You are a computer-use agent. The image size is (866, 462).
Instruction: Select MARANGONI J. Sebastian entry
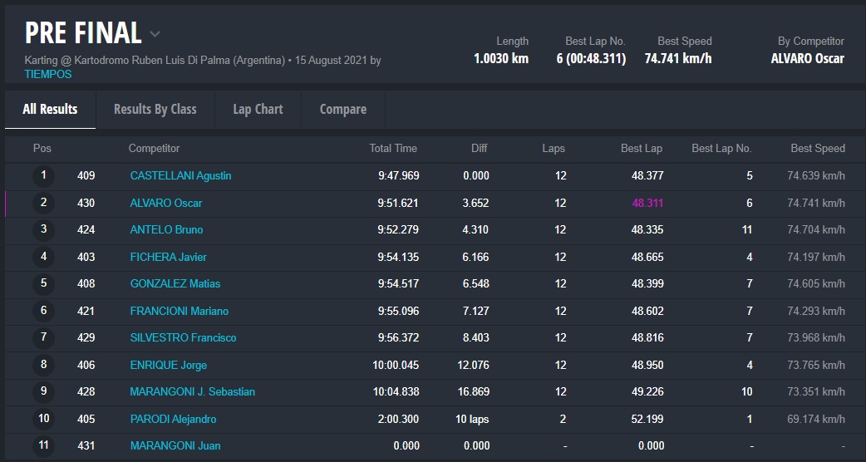pyautogui.click(x=192, y=391)
